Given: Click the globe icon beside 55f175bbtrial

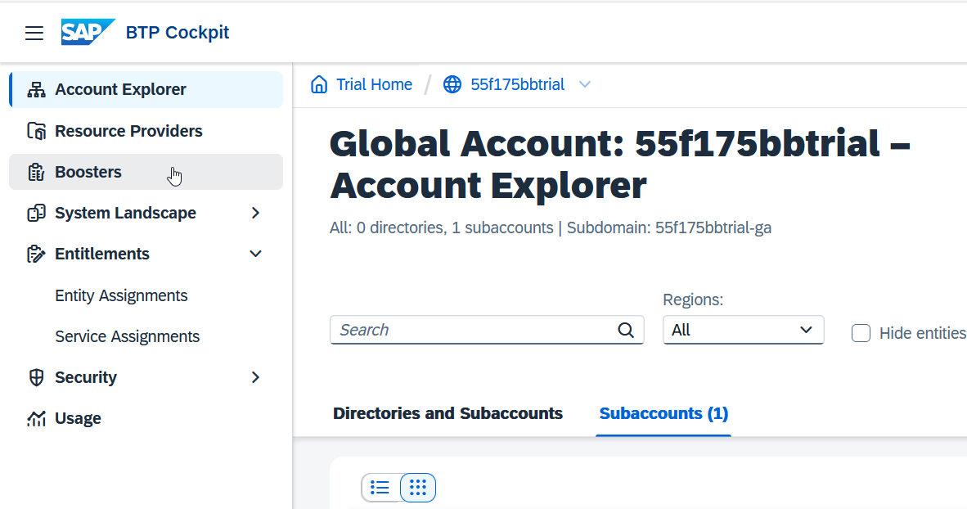Looking at the screenshot, I should pos(452,84).
